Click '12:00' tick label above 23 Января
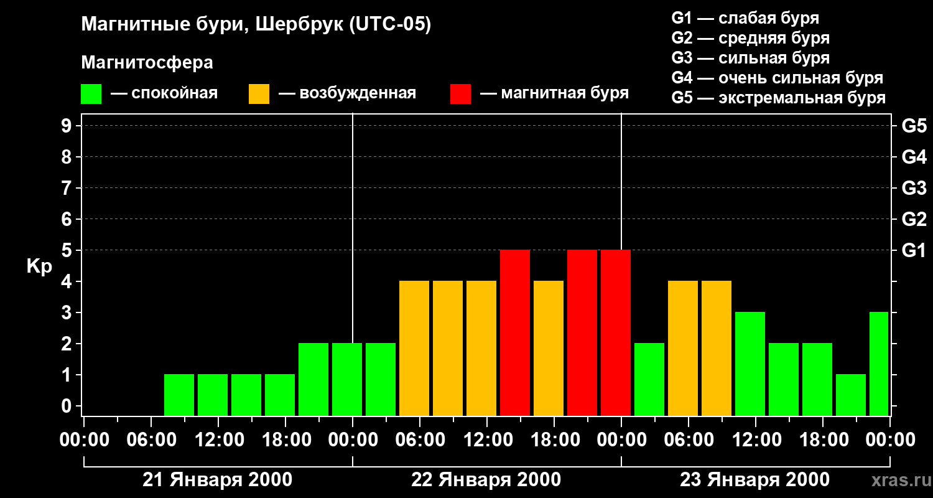The image size is (933, 498). tap(756, 440)
